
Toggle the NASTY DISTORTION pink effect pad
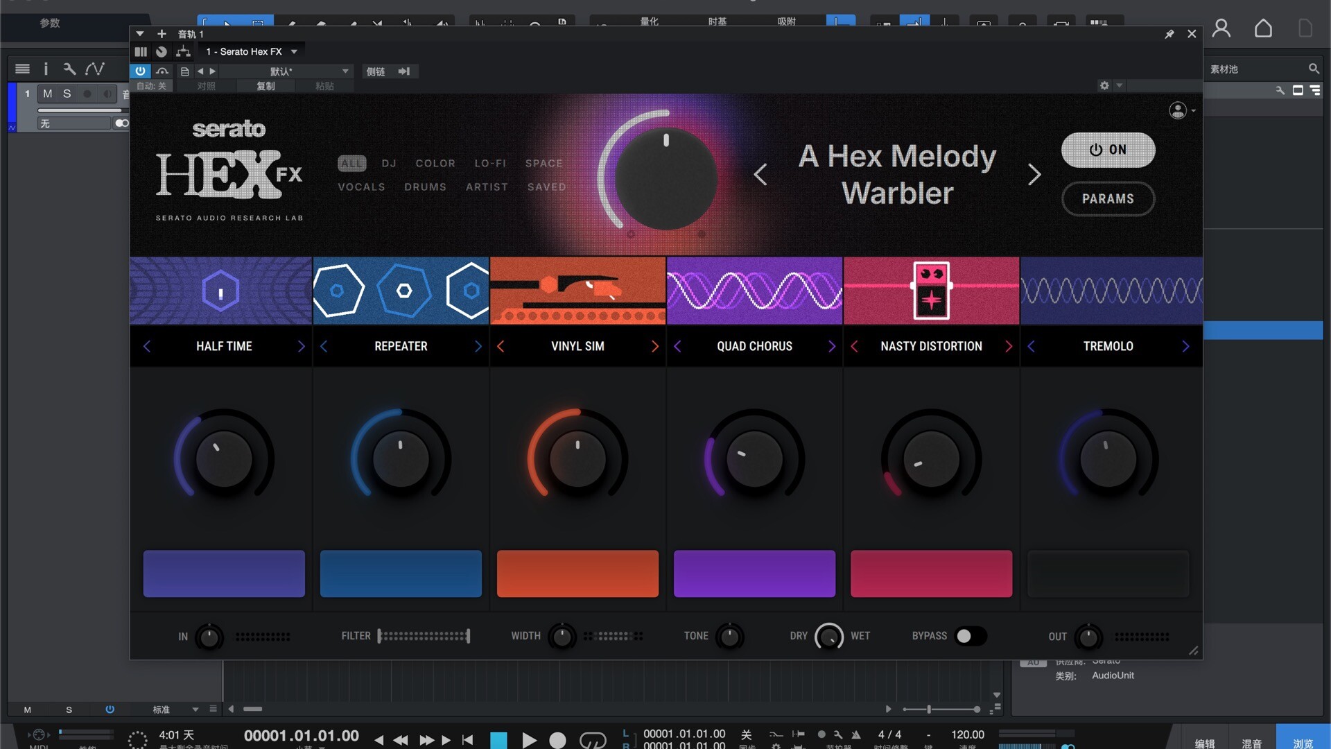931,574
